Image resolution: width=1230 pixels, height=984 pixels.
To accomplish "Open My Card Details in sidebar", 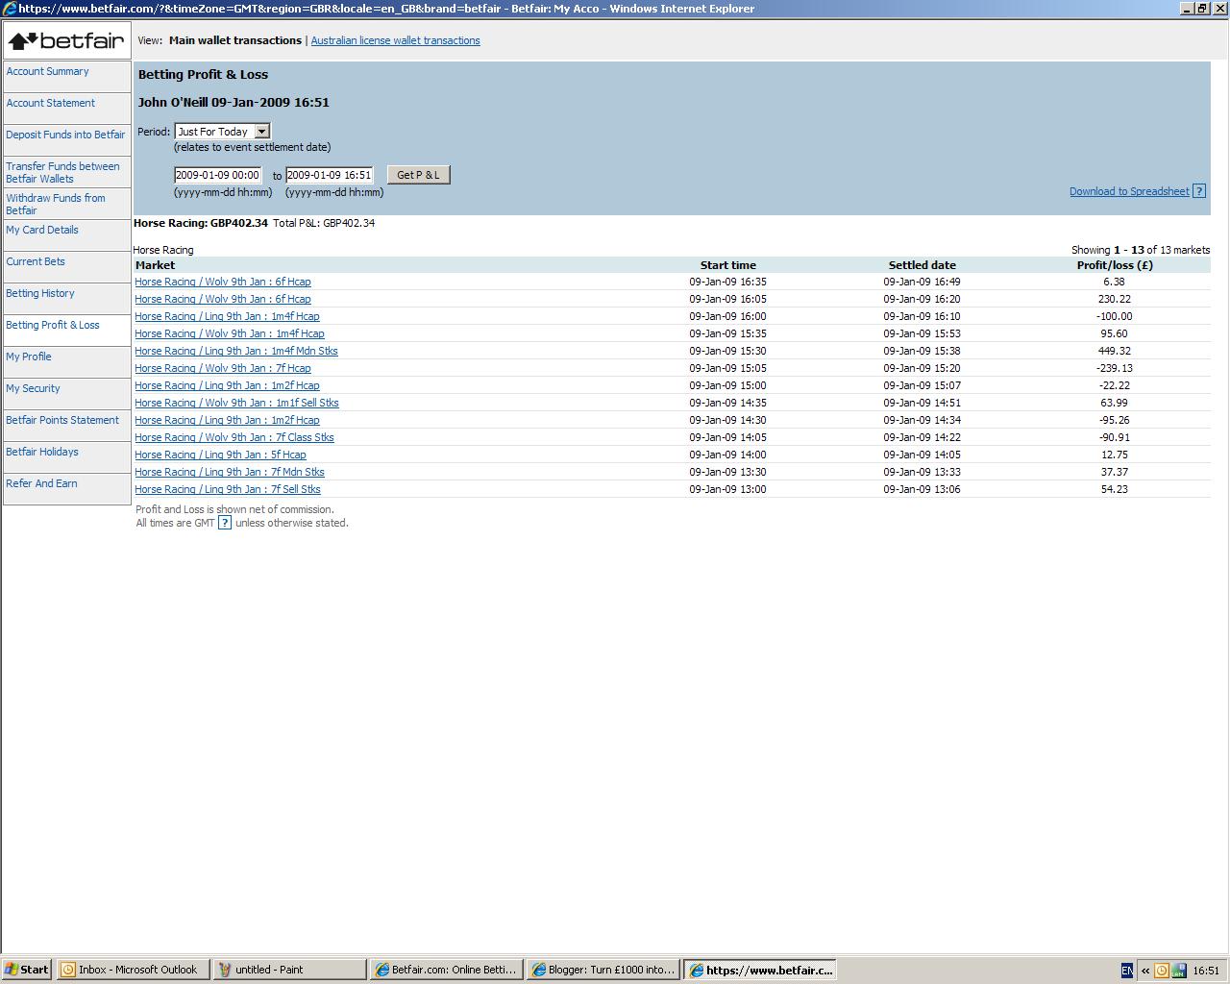I will [x=42, y=230].
